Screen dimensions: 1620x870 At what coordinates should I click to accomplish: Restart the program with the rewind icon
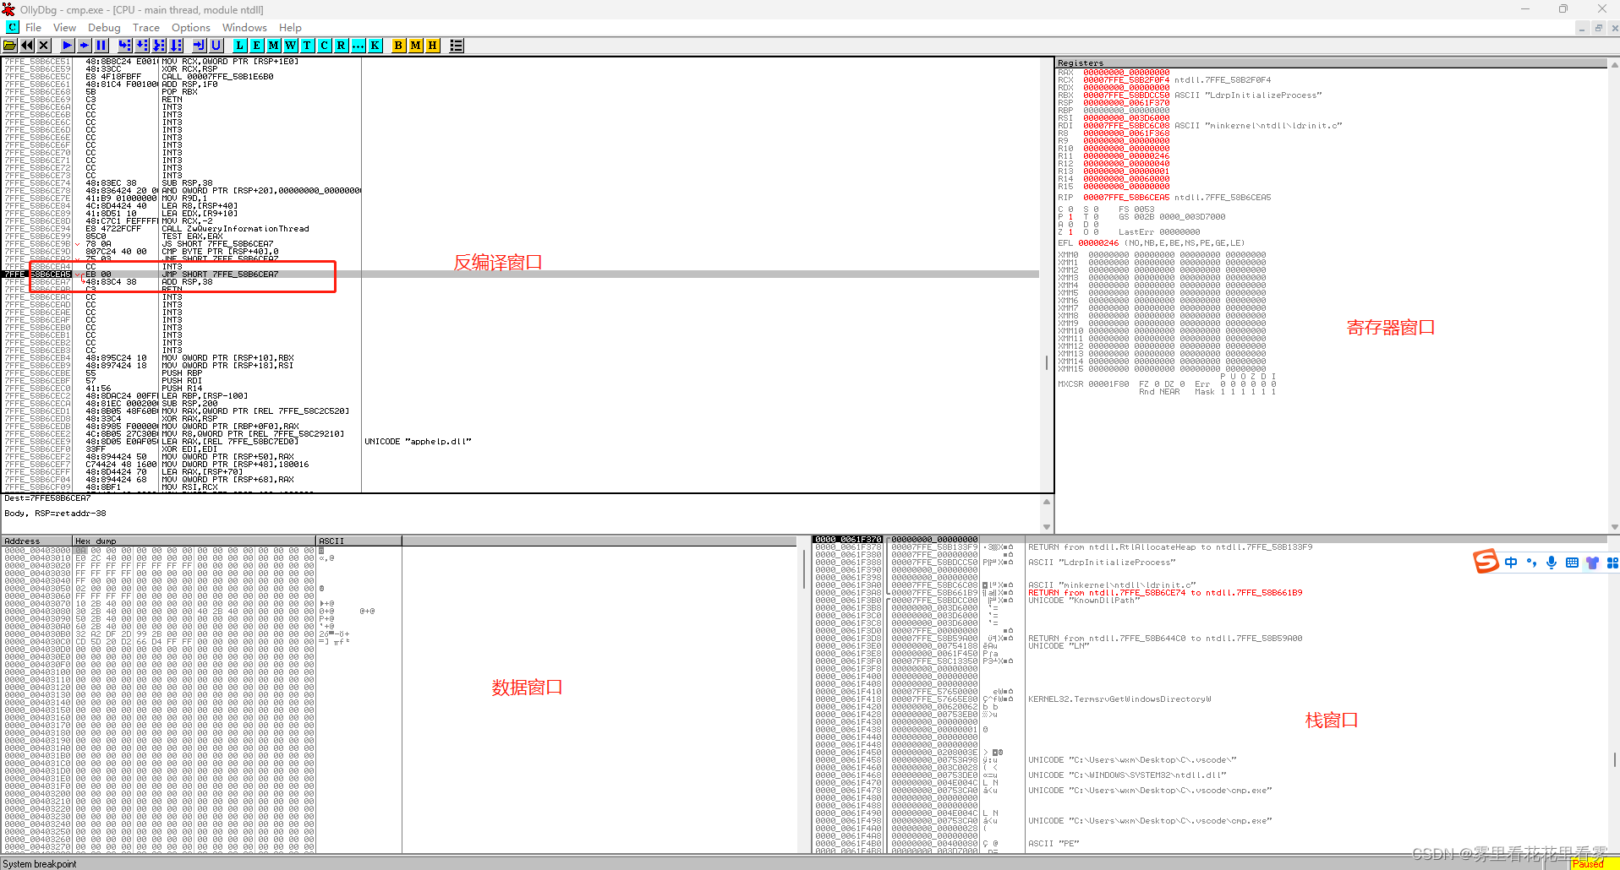[27, 46]
